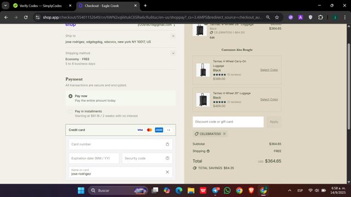351x197 pixels.
Task: Open the Tarmac Carry-On Luggage thumbnail
Action: click(x=203, y=70)
